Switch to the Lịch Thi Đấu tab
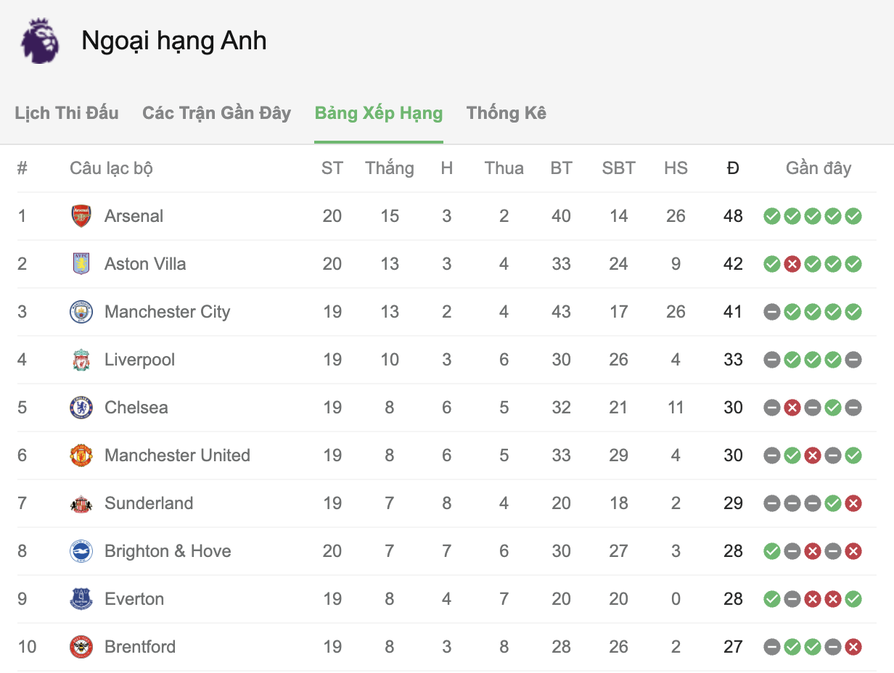Viewport: 894px width, 673px height. pyautogui.click(x=67, y=113)
